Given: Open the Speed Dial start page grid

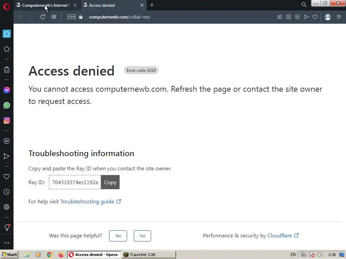Looking at the screenshot, I should click(x=54, y=17).
